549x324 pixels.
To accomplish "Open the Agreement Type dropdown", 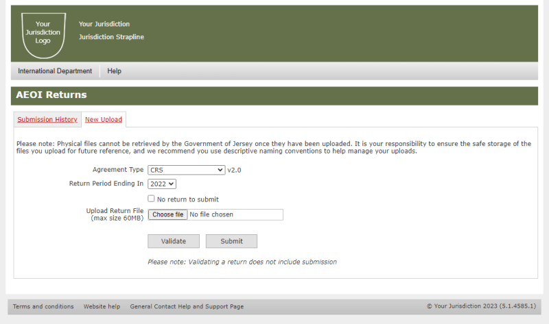I will (x=186, y=170).
